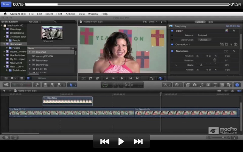Expand the 2Monkeys event

click(x=4, y=29)
